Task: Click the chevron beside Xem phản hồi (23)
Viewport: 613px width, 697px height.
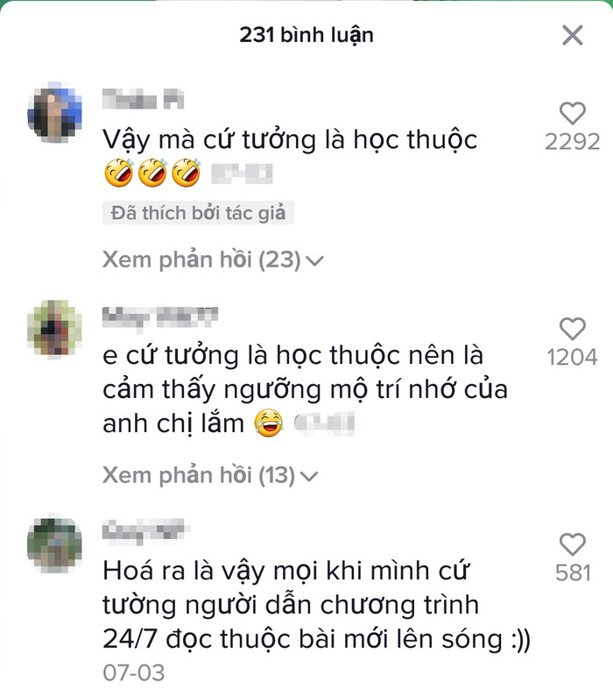Action: point(314,261)
